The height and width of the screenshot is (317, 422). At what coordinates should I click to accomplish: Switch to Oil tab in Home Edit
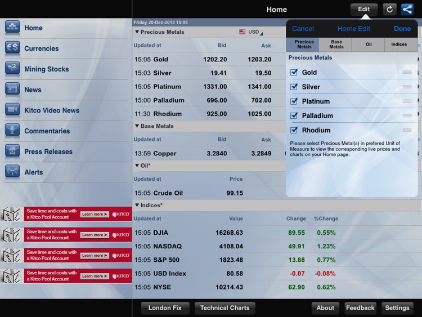coord(368,44)
